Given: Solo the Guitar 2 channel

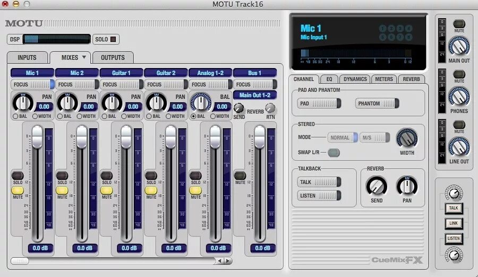Looking at the screenshot, I should click(x=151, y=176).
